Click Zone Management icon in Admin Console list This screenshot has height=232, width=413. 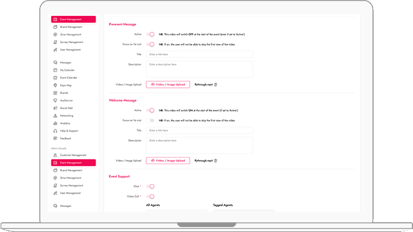[x=55, y=178]
